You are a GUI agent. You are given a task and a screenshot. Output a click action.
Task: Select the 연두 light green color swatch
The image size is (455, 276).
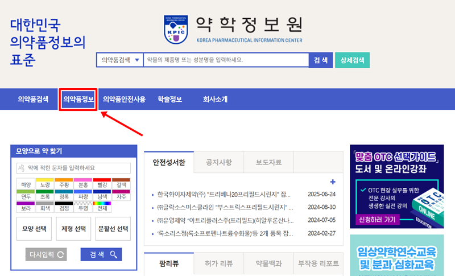[26, 195]
